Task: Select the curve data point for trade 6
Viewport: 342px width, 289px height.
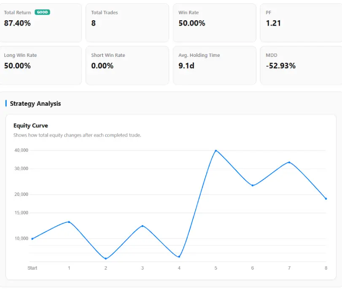Action: tap(252, 185)
